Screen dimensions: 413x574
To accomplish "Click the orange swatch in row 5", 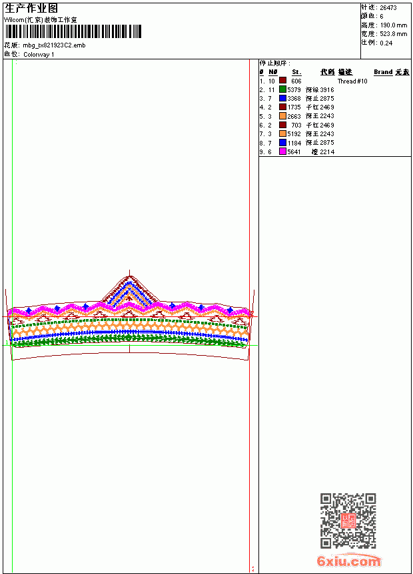I will tap(282, 116).
